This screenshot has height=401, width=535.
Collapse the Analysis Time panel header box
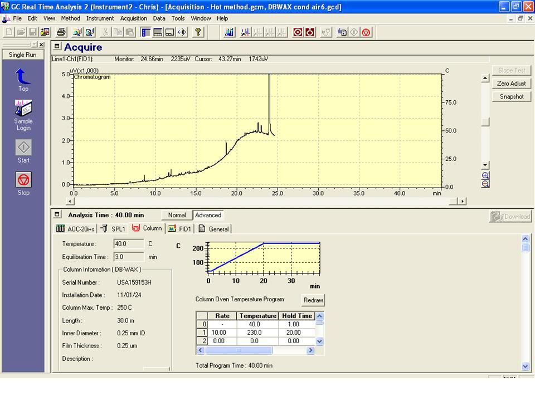coord(57,214)
